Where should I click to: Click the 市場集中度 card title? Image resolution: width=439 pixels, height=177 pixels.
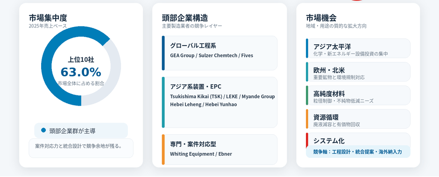48,18
